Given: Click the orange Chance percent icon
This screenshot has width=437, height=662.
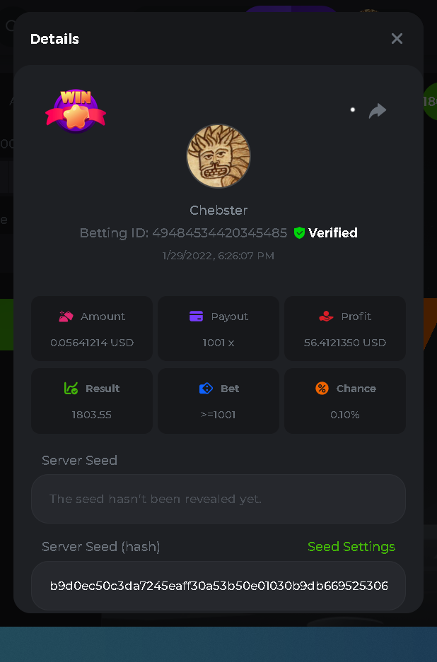Looking at the screenshot, I should 322,389.
